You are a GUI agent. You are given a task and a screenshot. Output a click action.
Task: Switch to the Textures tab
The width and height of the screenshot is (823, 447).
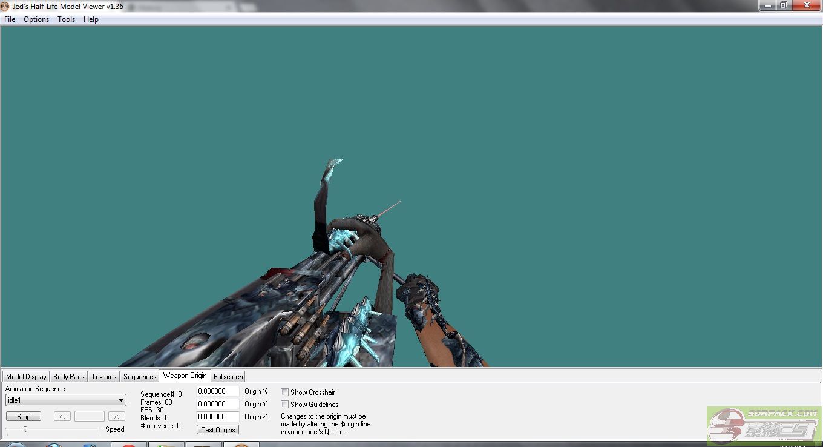click(x=104, y=377)
